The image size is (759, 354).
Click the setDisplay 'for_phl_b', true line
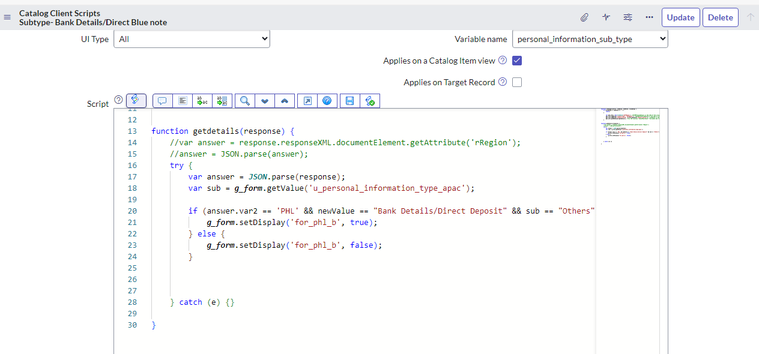292,222
